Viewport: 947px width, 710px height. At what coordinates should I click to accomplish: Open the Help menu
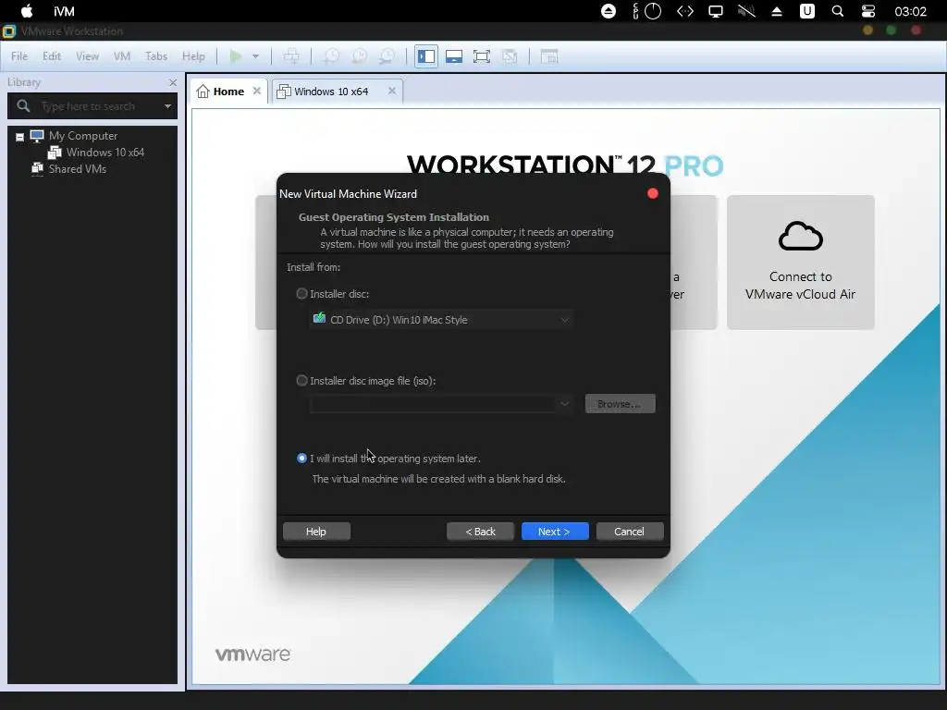tap(193, 56)
